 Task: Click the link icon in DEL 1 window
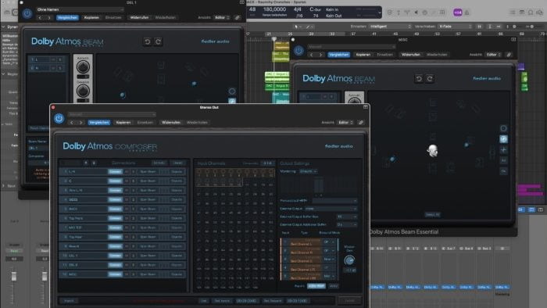(x=238, y=17)
